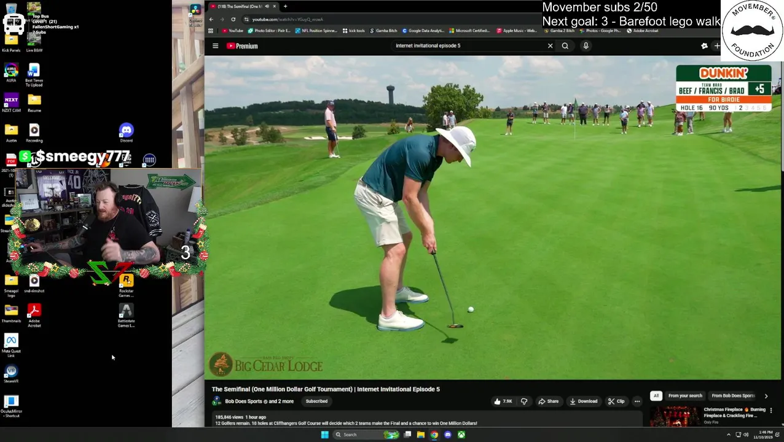
Task: Open the Austin folder on the desktop
Action: click(x=11, y=133)
